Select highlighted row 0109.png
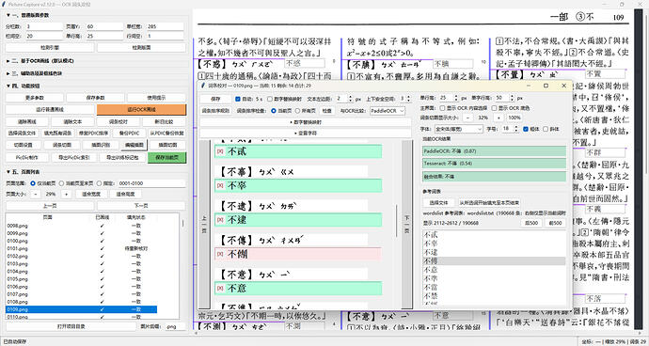This screenshot has height=346, width=649. click(x=82, y=309)
